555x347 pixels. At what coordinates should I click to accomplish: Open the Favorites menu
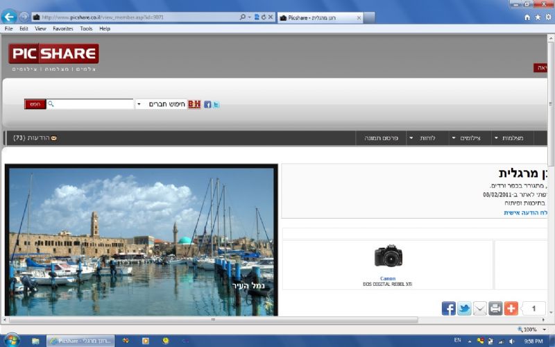[x=63, y=28]
